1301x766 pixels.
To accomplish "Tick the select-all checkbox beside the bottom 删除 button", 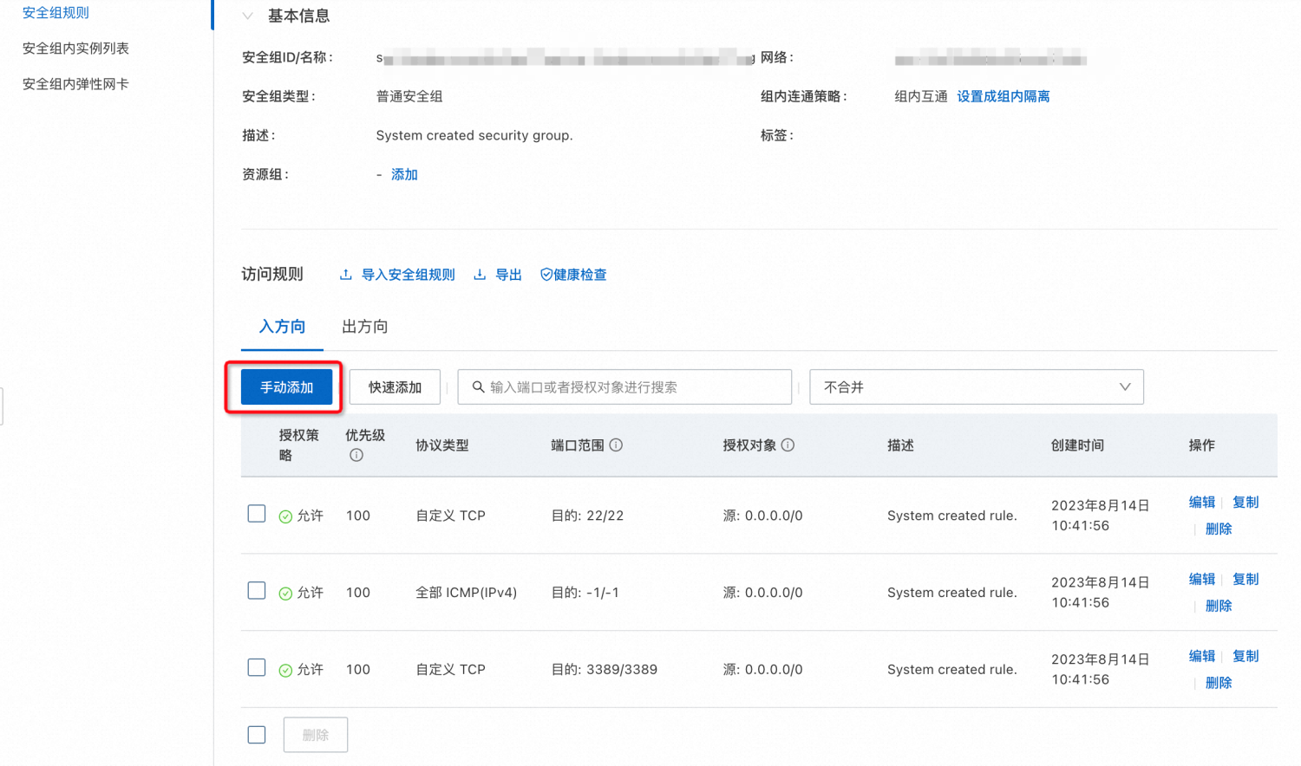I will pos(257,735).
